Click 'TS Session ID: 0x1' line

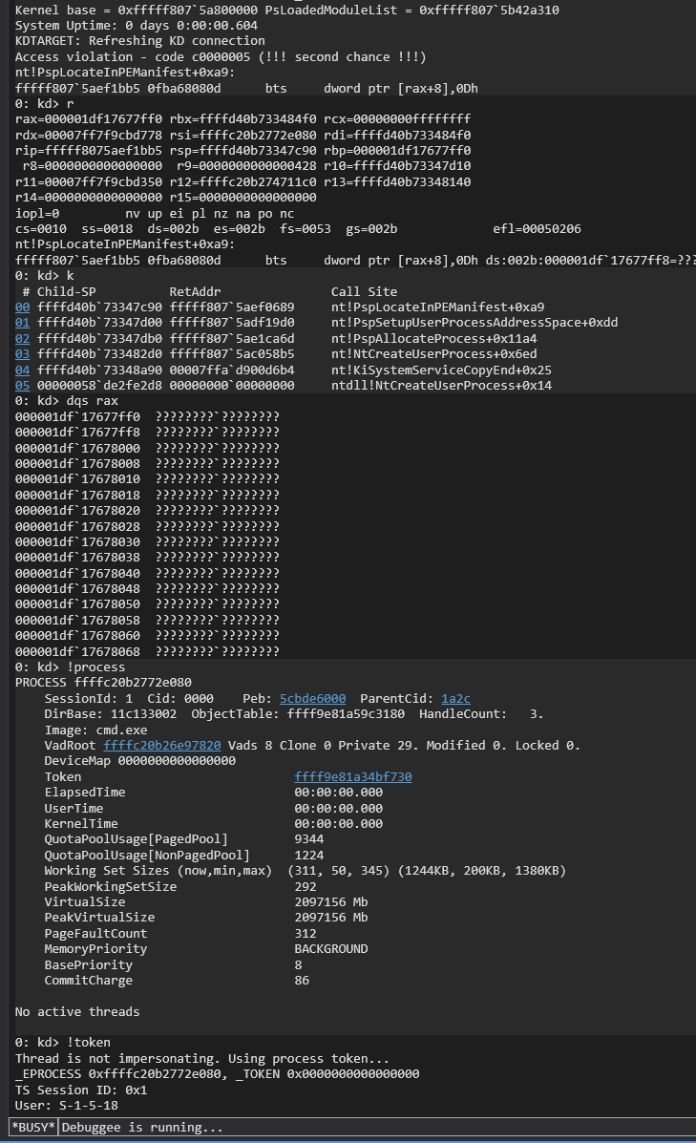tap(81, 1090)
